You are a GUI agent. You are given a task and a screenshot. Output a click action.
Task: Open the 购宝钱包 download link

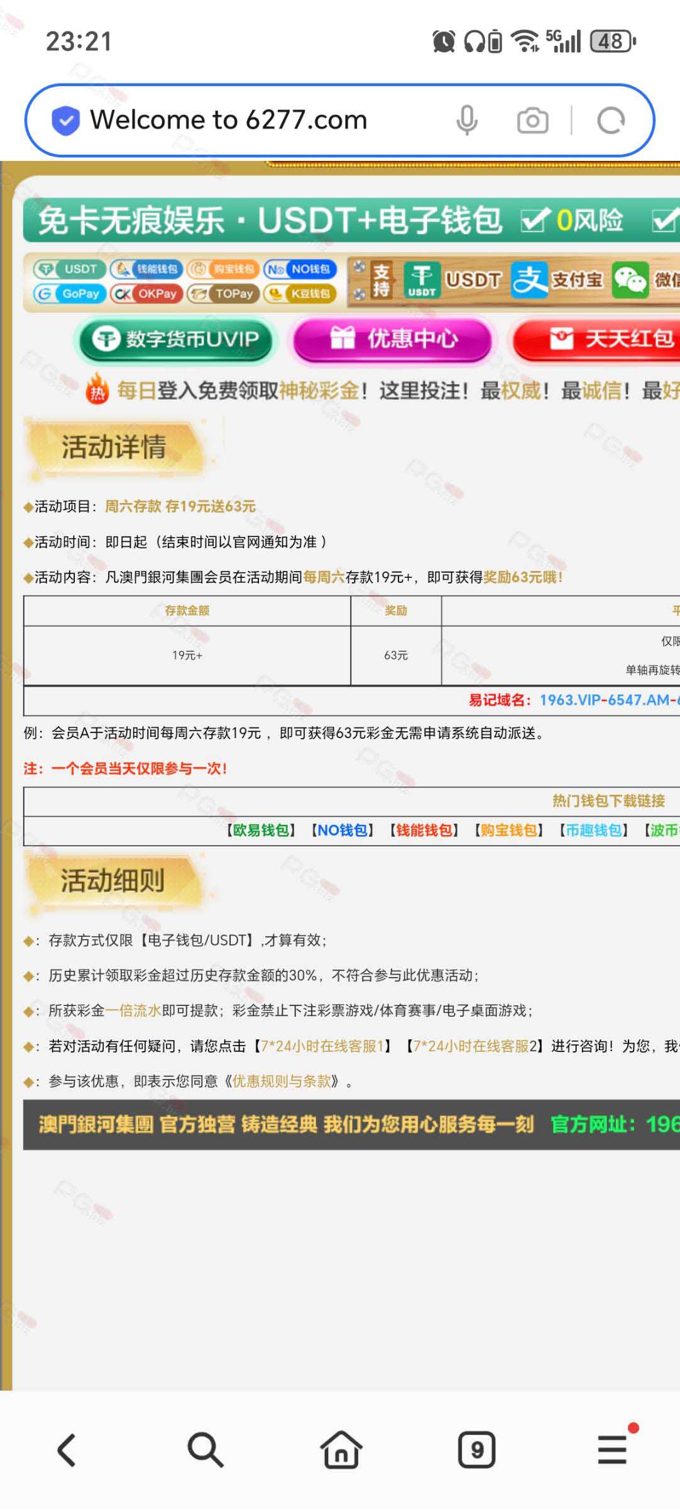coord(508,831)
